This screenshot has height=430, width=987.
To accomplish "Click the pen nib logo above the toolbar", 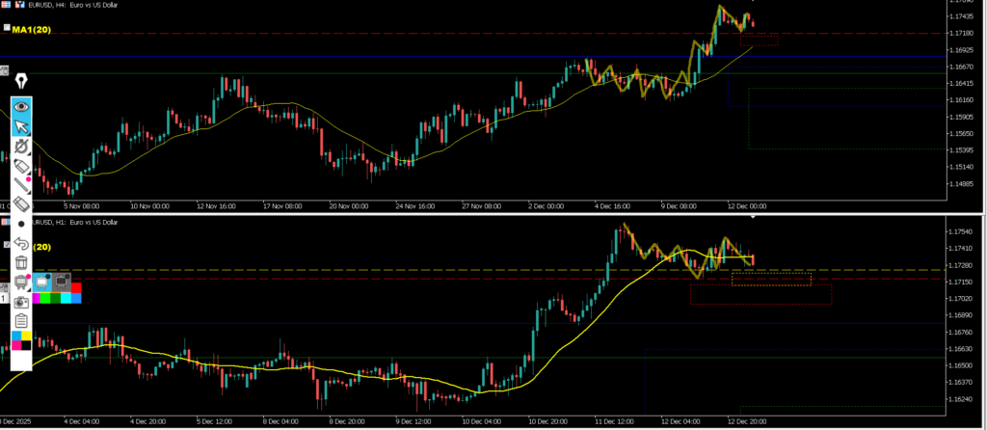I will click(21, 82).
